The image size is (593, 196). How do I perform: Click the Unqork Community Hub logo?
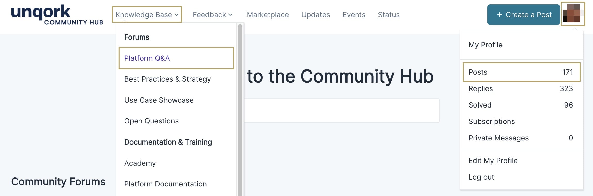pyautogui.click(x=57, y=15)
